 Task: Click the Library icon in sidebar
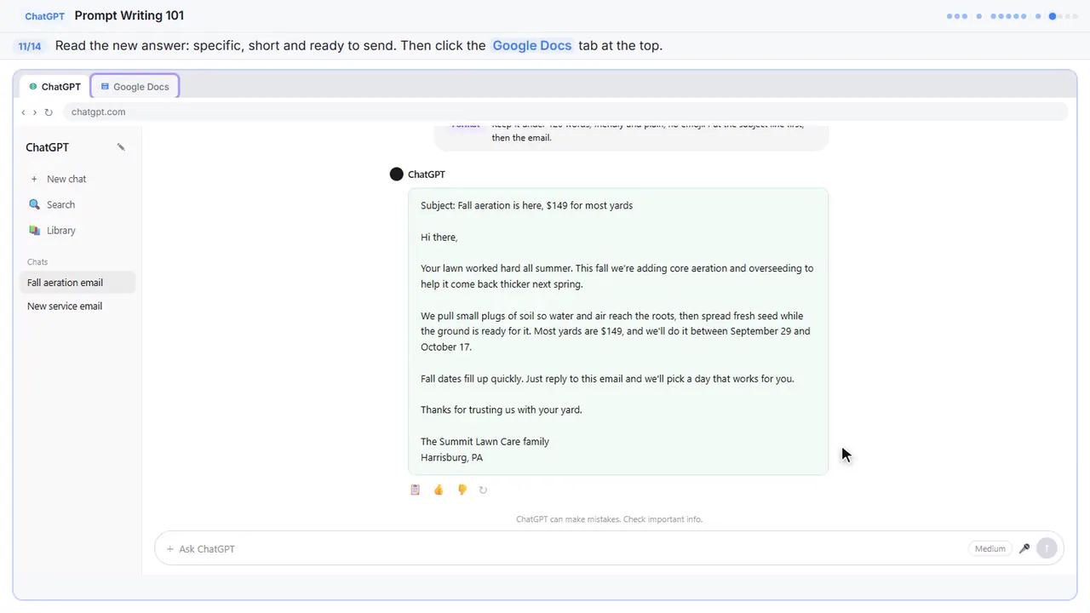pyautogui.click(x=34, y=230)
